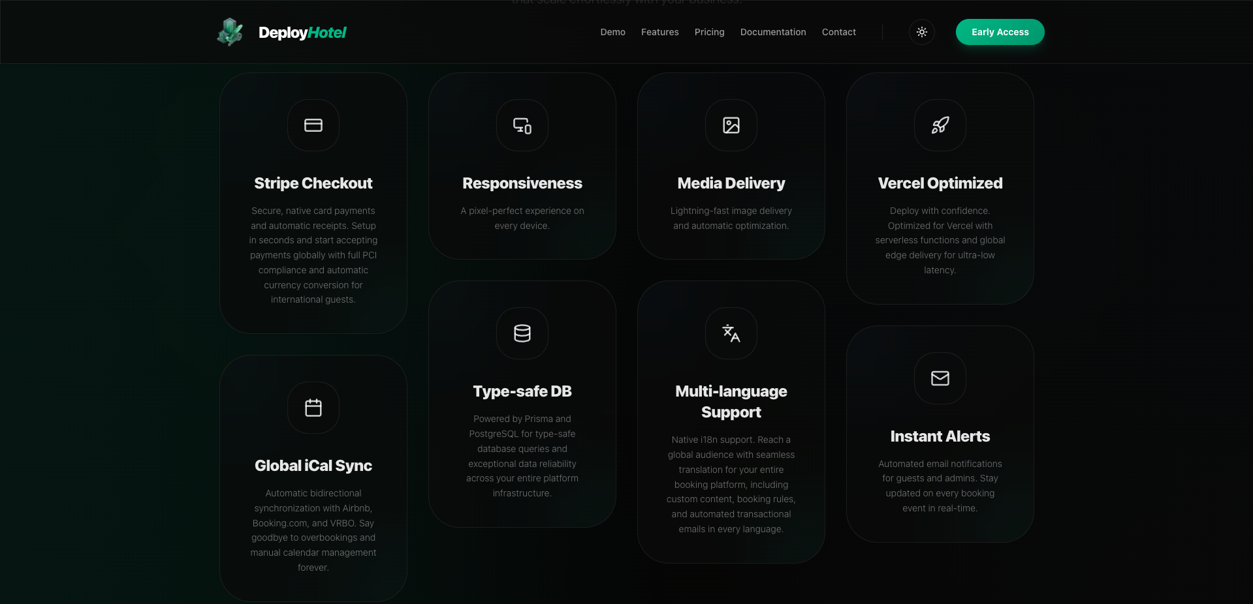Click the Stripe Checkout card icon
1253x604 pixels.
[313, 125]
